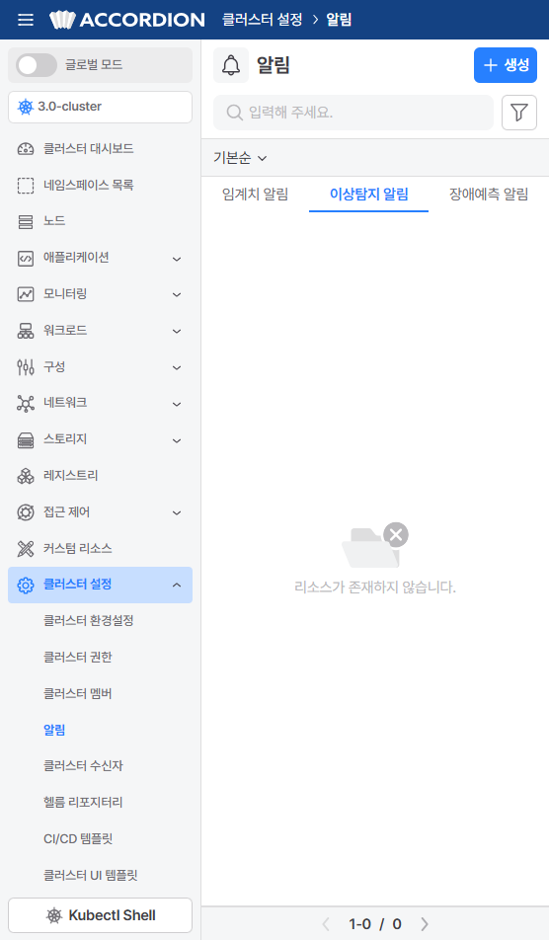Expand the 구성 chevron
The height and width of the screenshot is (940, 549).
[177, 367]
